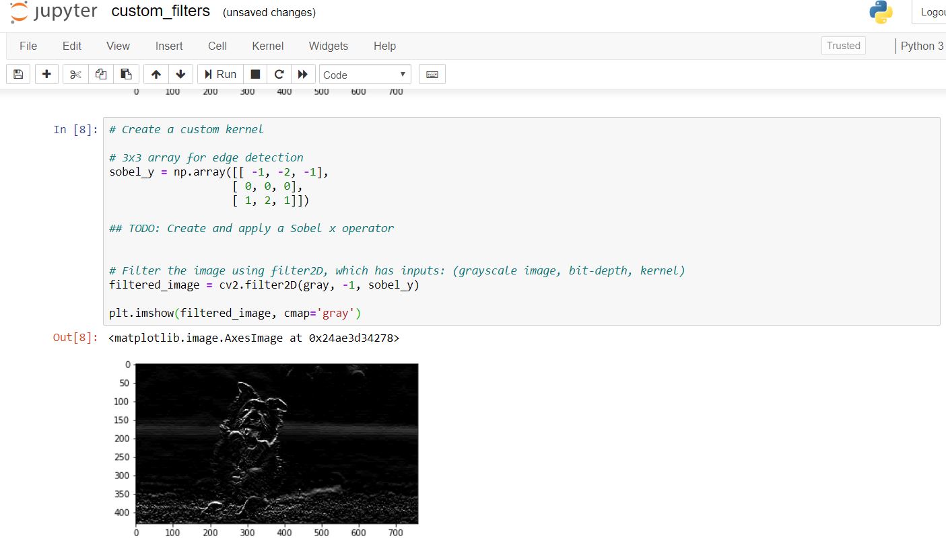Click the Logout button
946x555 pixels.
930,12
